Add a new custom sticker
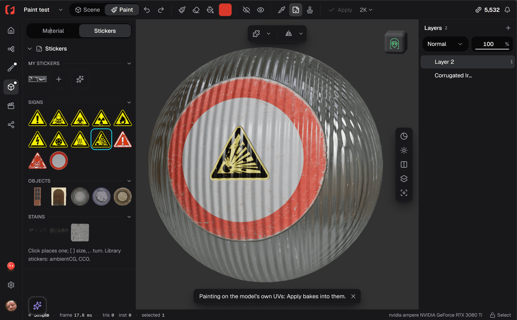The height and width of the screenshot is (320, 517). (59, 79)
